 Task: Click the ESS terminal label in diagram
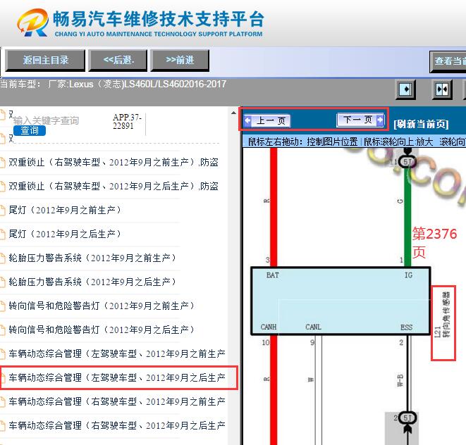pyautogui.click(x=406, y=327)
